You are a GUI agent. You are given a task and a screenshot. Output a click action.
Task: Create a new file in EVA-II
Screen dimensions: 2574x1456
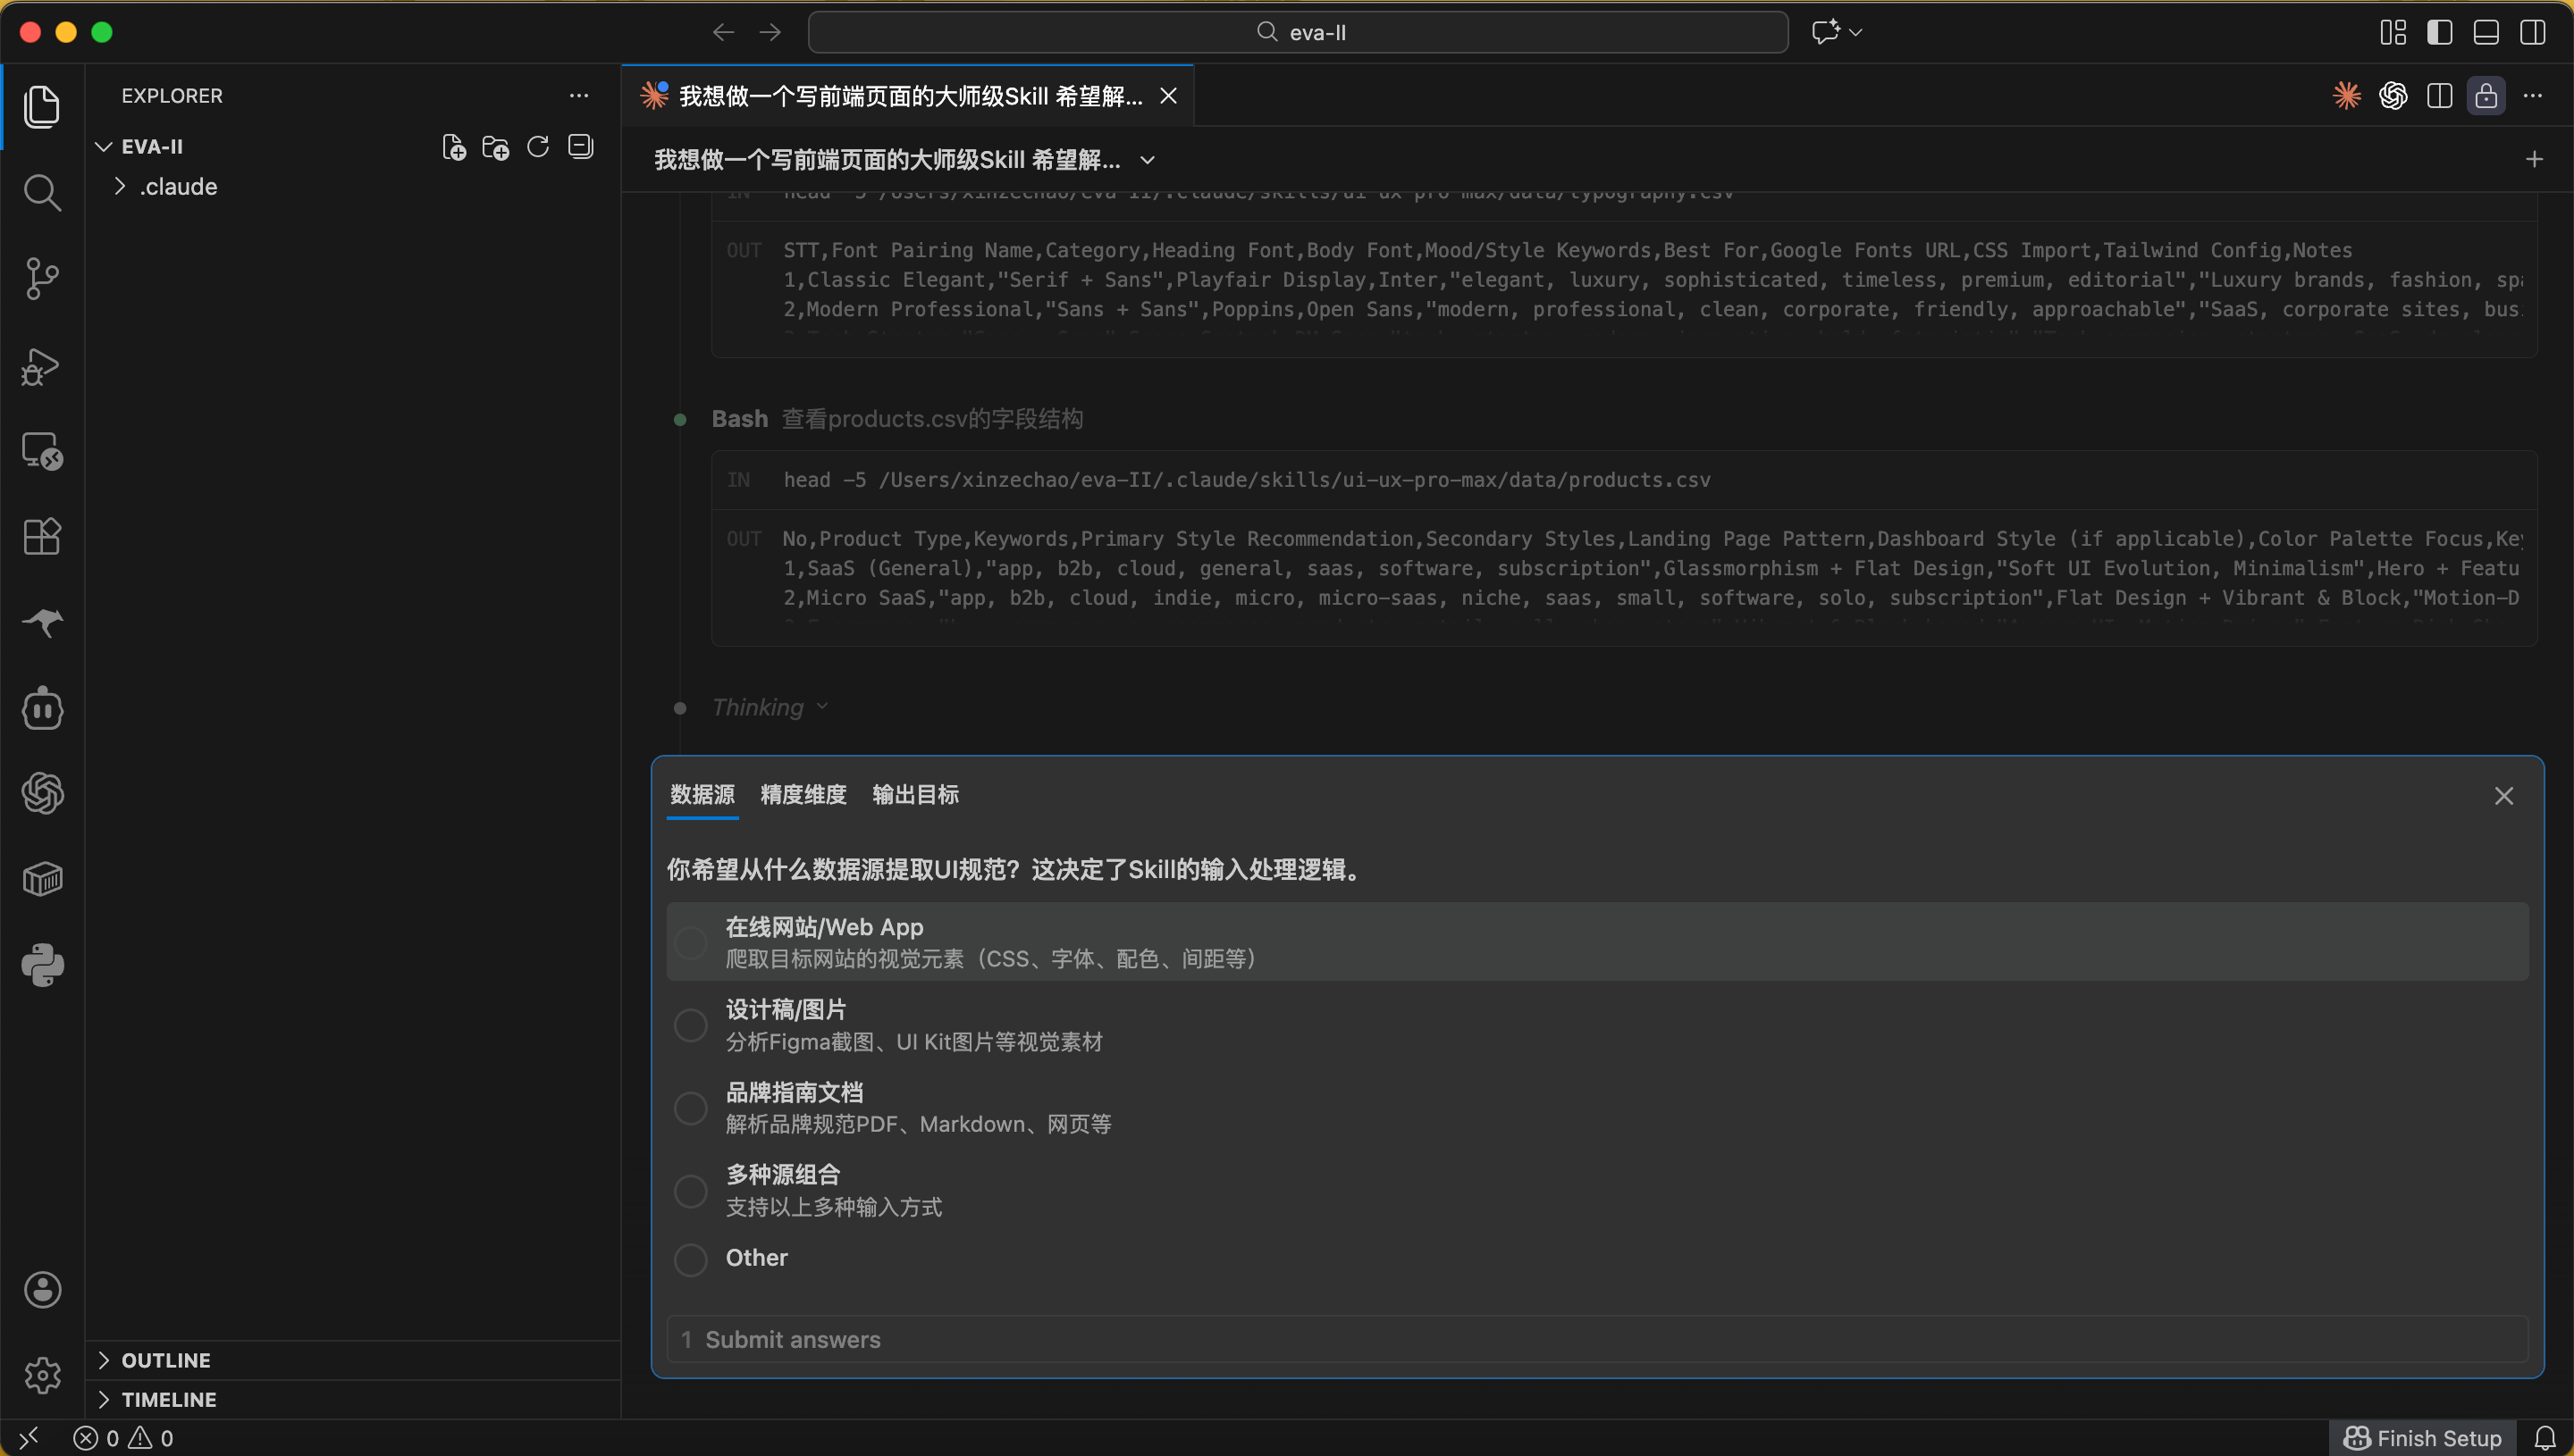point(454,147)
